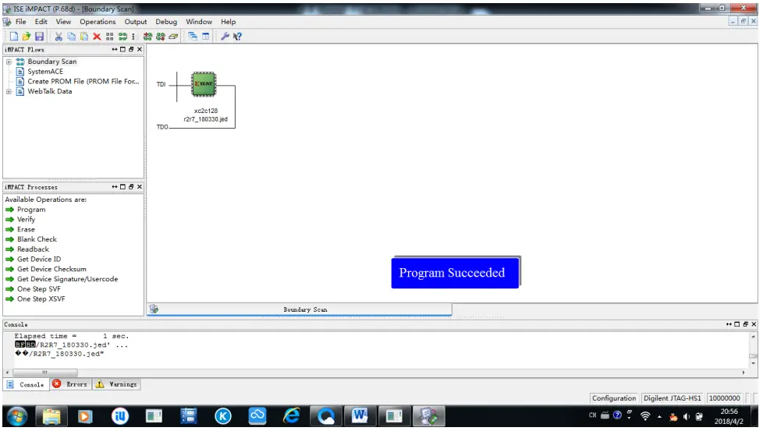The image size is (763, 431).
Task: Click the Digilent JTAG-HS1 status field
Action: click(672, 398)
